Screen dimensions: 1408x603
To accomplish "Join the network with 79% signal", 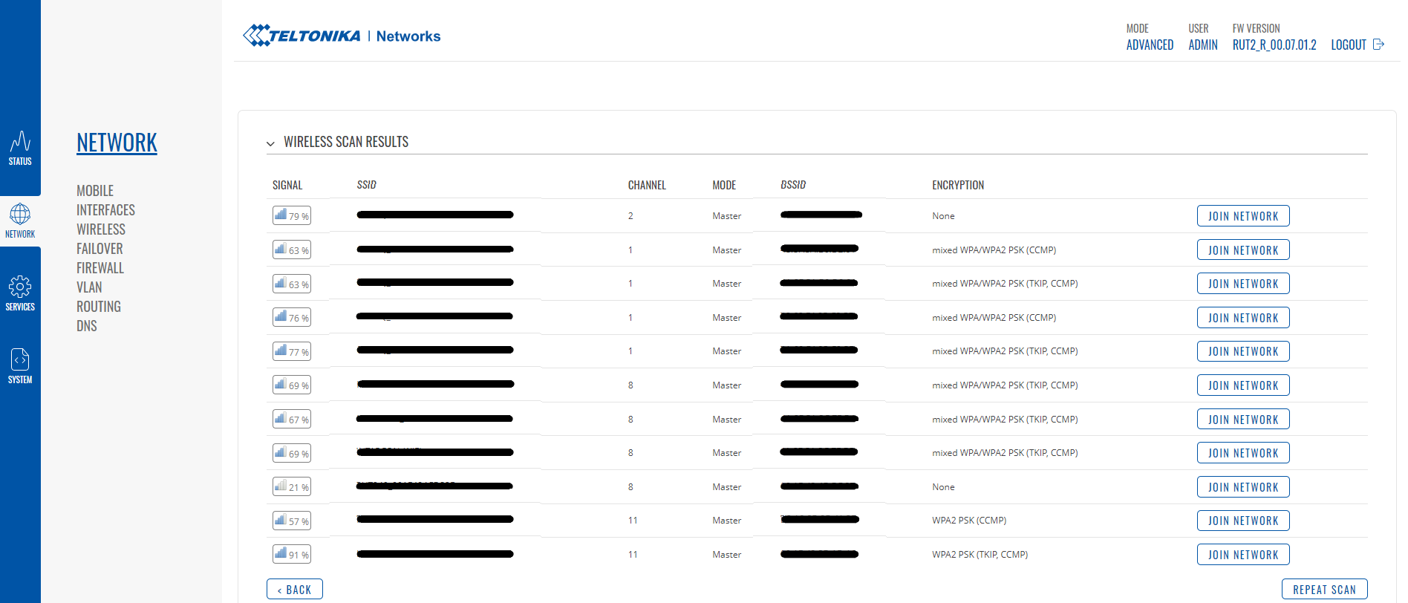I will click(x=1242, y=216).
